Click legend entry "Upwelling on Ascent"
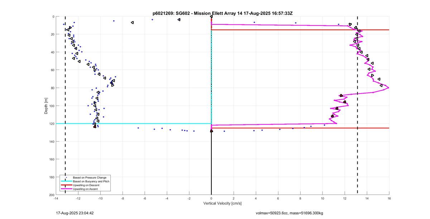The image size is (430, 219). 86,189
